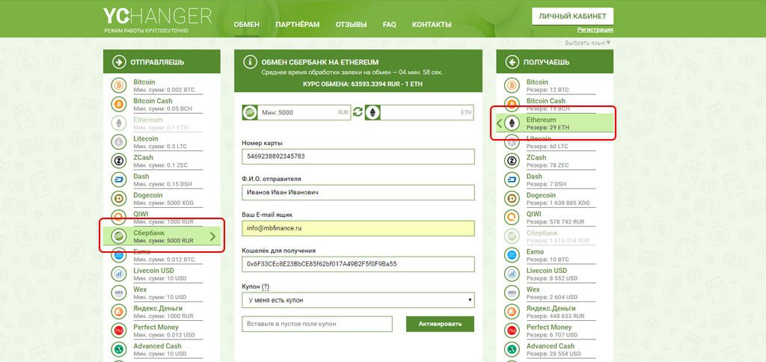This screenshot has width=766, height=362.
Task: Click the chevron on the Ethereum receive row
Action: pyautogui.click(x=499, y=123)
